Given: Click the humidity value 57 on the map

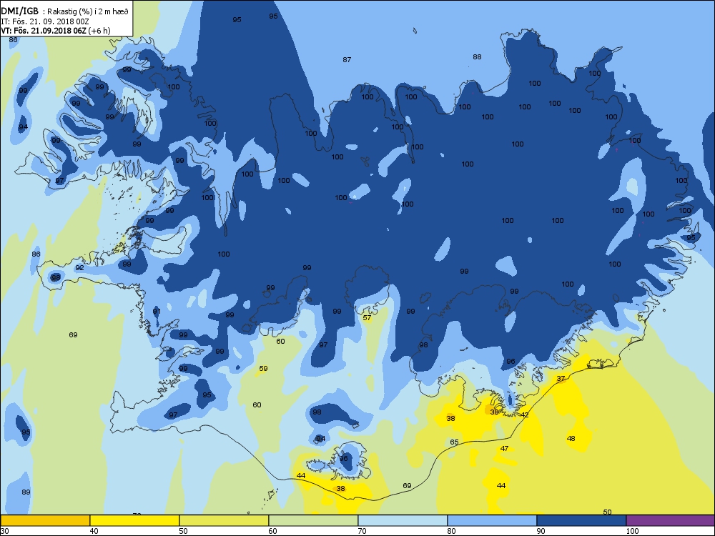Looking at the screenshot, I should (x=367, y=318).
